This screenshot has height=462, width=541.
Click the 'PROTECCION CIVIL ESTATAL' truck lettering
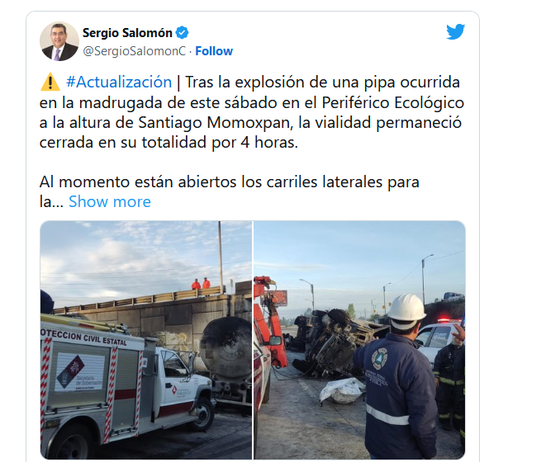(x=83, y=337)
